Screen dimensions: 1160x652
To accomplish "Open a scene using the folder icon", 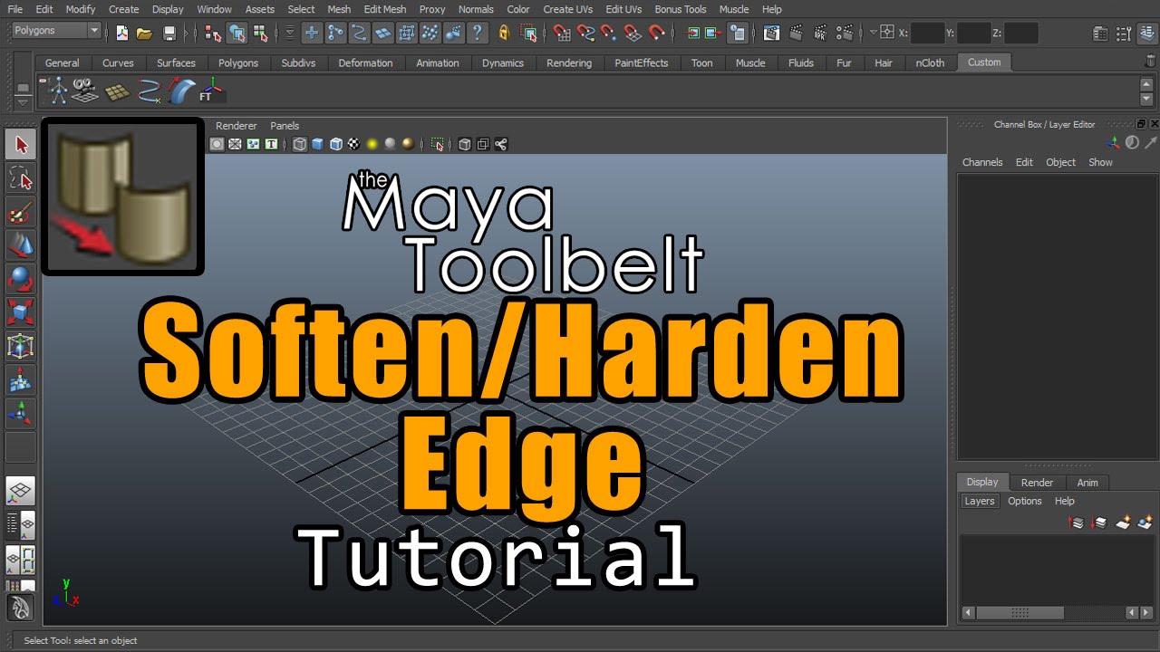I will coord(144,34).
